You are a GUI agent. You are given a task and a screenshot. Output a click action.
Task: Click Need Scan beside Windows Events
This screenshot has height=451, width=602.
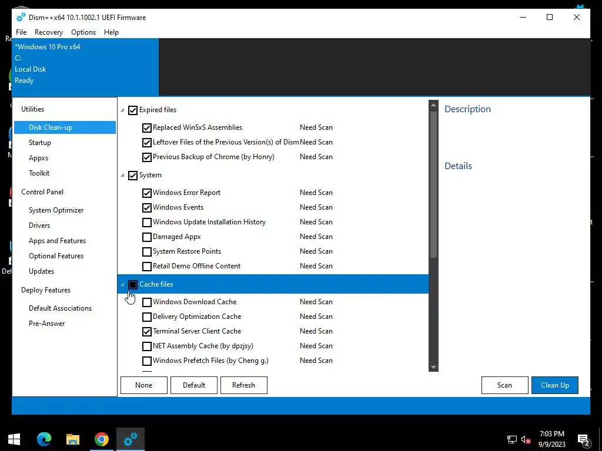[x=316, y=207]
